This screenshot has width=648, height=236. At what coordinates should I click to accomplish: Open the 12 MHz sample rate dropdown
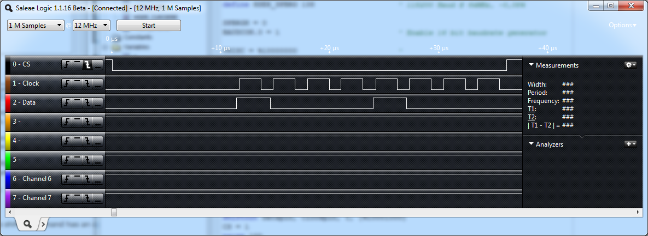click(x=91, y=26)
